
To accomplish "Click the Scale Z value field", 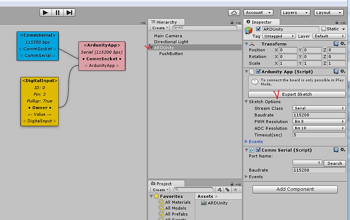I will [336, 63].
